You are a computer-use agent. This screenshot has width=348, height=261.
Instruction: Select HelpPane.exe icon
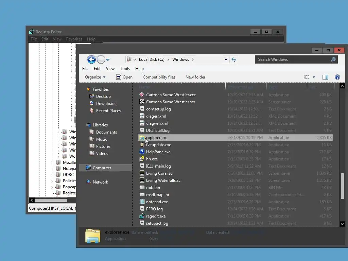pyautogui.click(x=142, y=152)
